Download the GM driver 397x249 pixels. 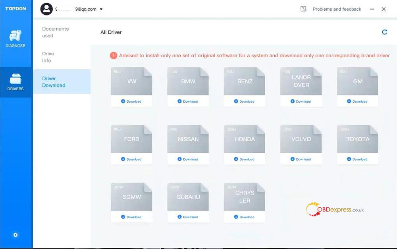357,101
